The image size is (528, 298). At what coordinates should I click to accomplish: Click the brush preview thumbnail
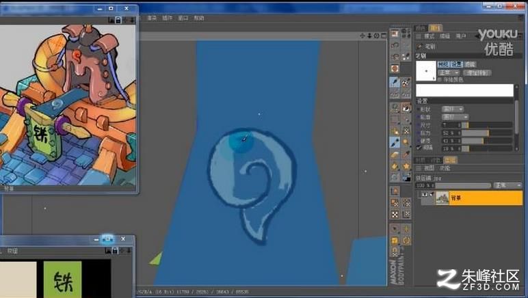pos(426,71)
